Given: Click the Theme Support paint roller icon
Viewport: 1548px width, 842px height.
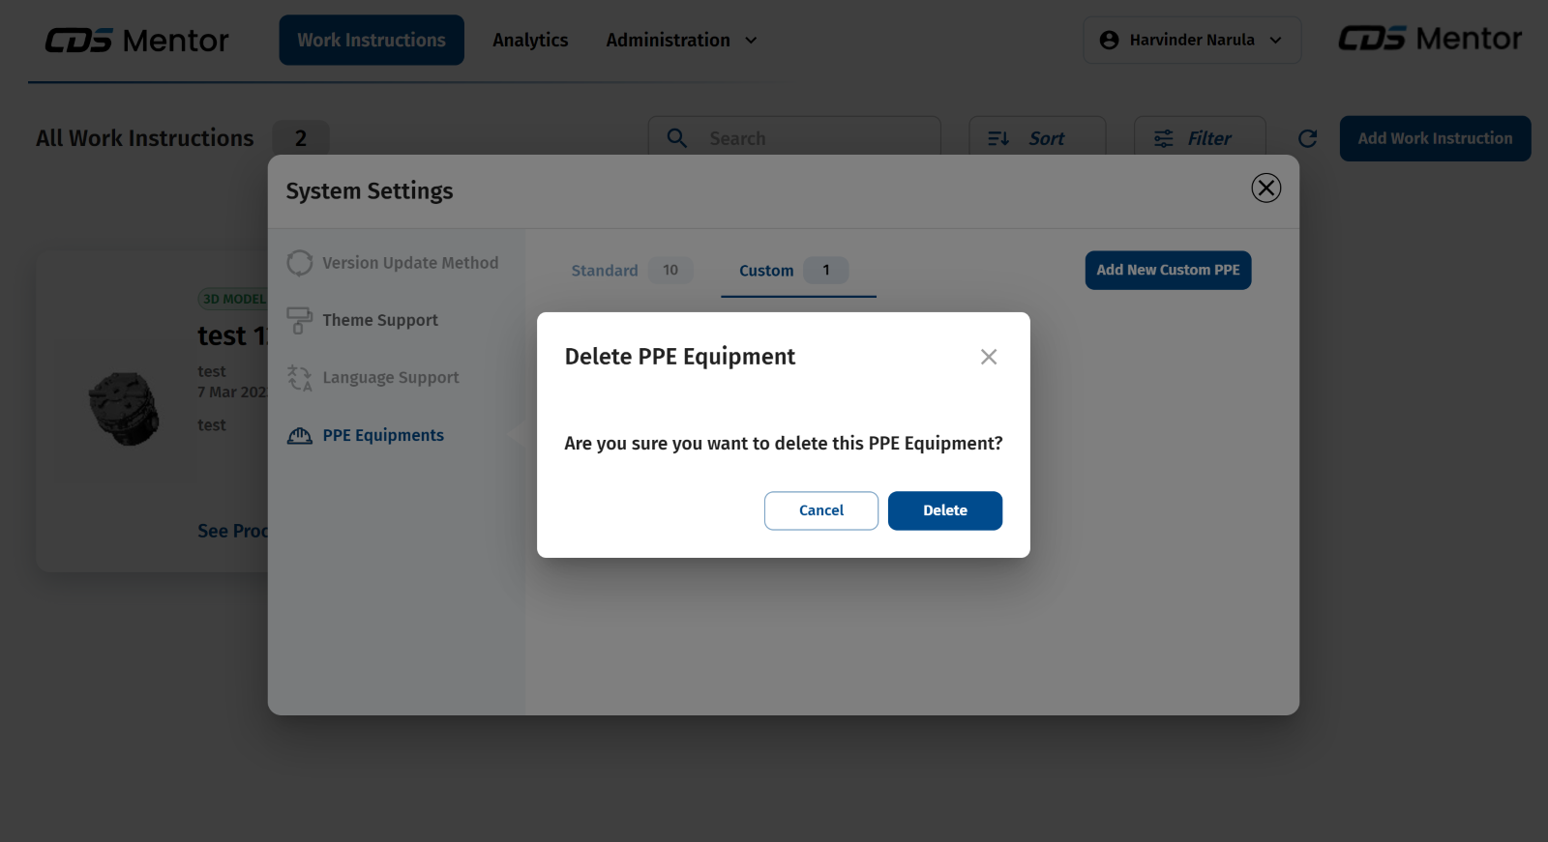Looking at the screenshot, I should (300, 320).
